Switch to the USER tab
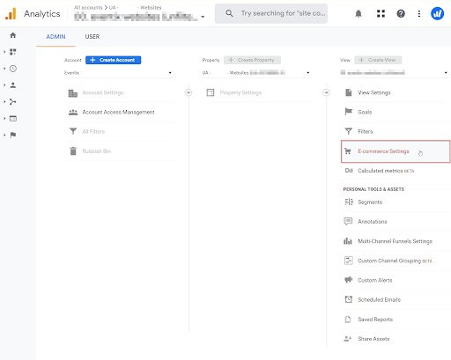Screen dimensions: 451x360 [x=92, y=37]
